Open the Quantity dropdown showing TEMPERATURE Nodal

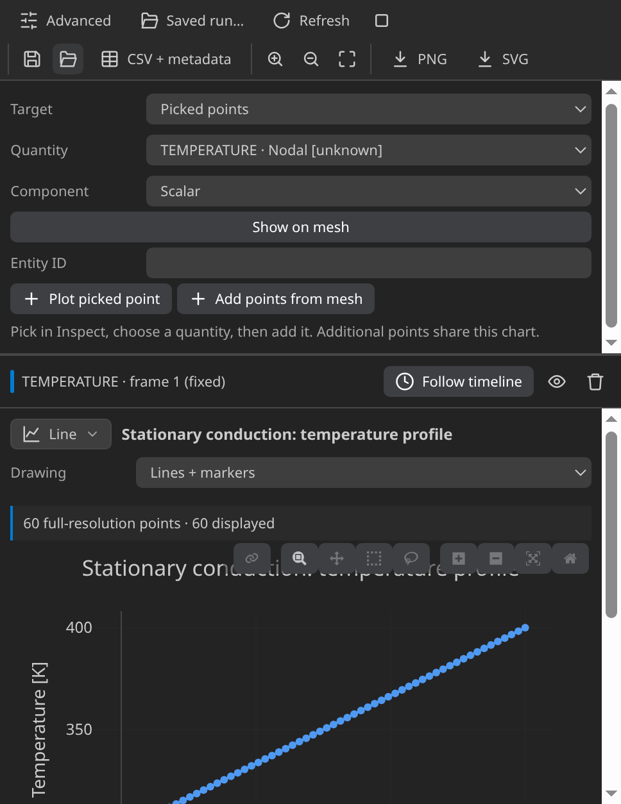tap(369, 150)
